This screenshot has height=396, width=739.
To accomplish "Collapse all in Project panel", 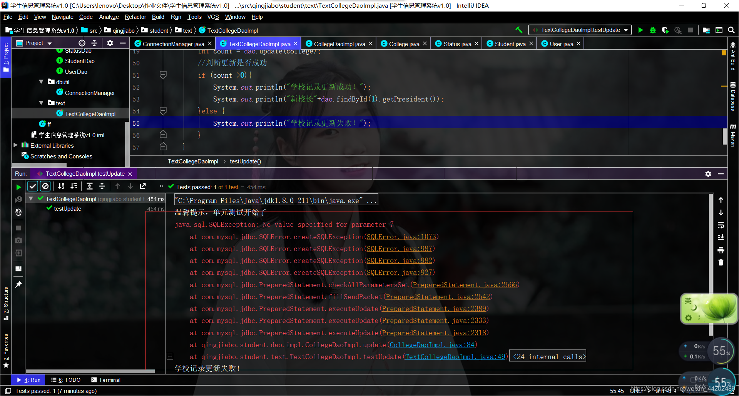I will coord(94,43).
